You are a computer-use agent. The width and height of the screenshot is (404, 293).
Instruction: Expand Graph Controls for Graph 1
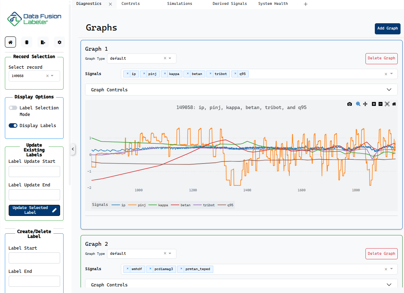389,89
